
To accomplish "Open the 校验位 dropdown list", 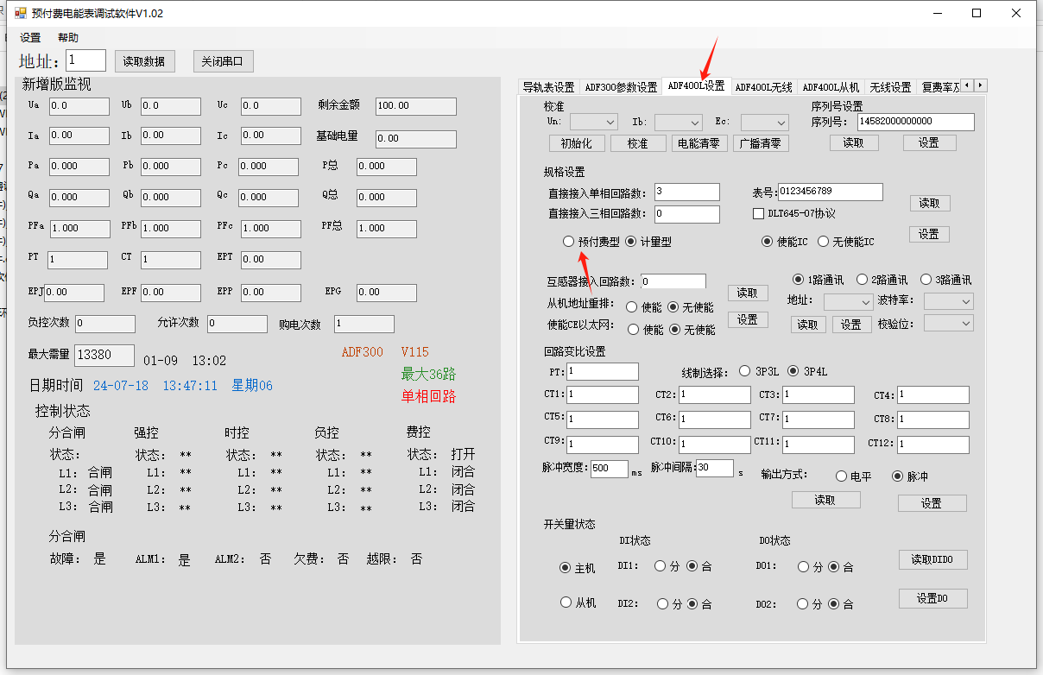I will click(x=948, y=323).
